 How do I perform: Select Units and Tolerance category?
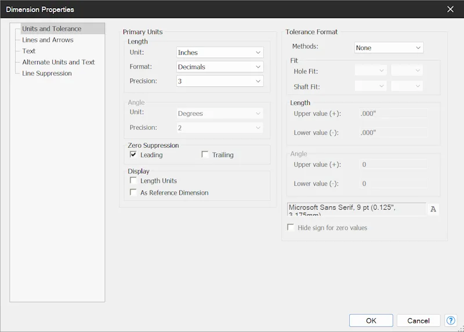[63, 28]
